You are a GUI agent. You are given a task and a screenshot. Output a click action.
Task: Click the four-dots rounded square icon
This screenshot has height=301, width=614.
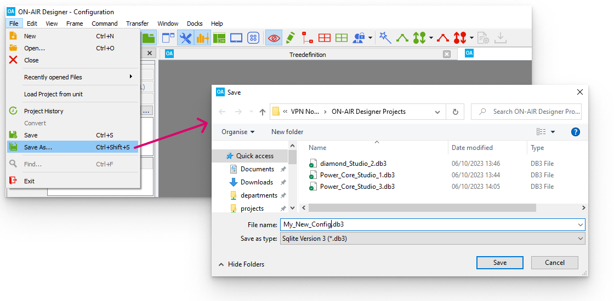(253, 38)
